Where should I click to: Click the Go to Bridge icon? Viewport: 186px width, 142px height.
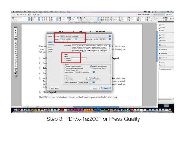point(18,15)
